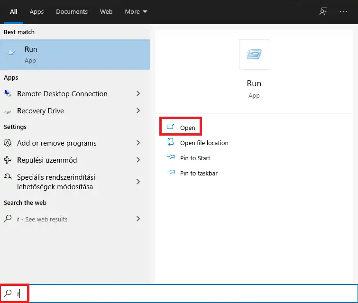Open the More dropdown menu
358x303 pixels.
[136, 12]
